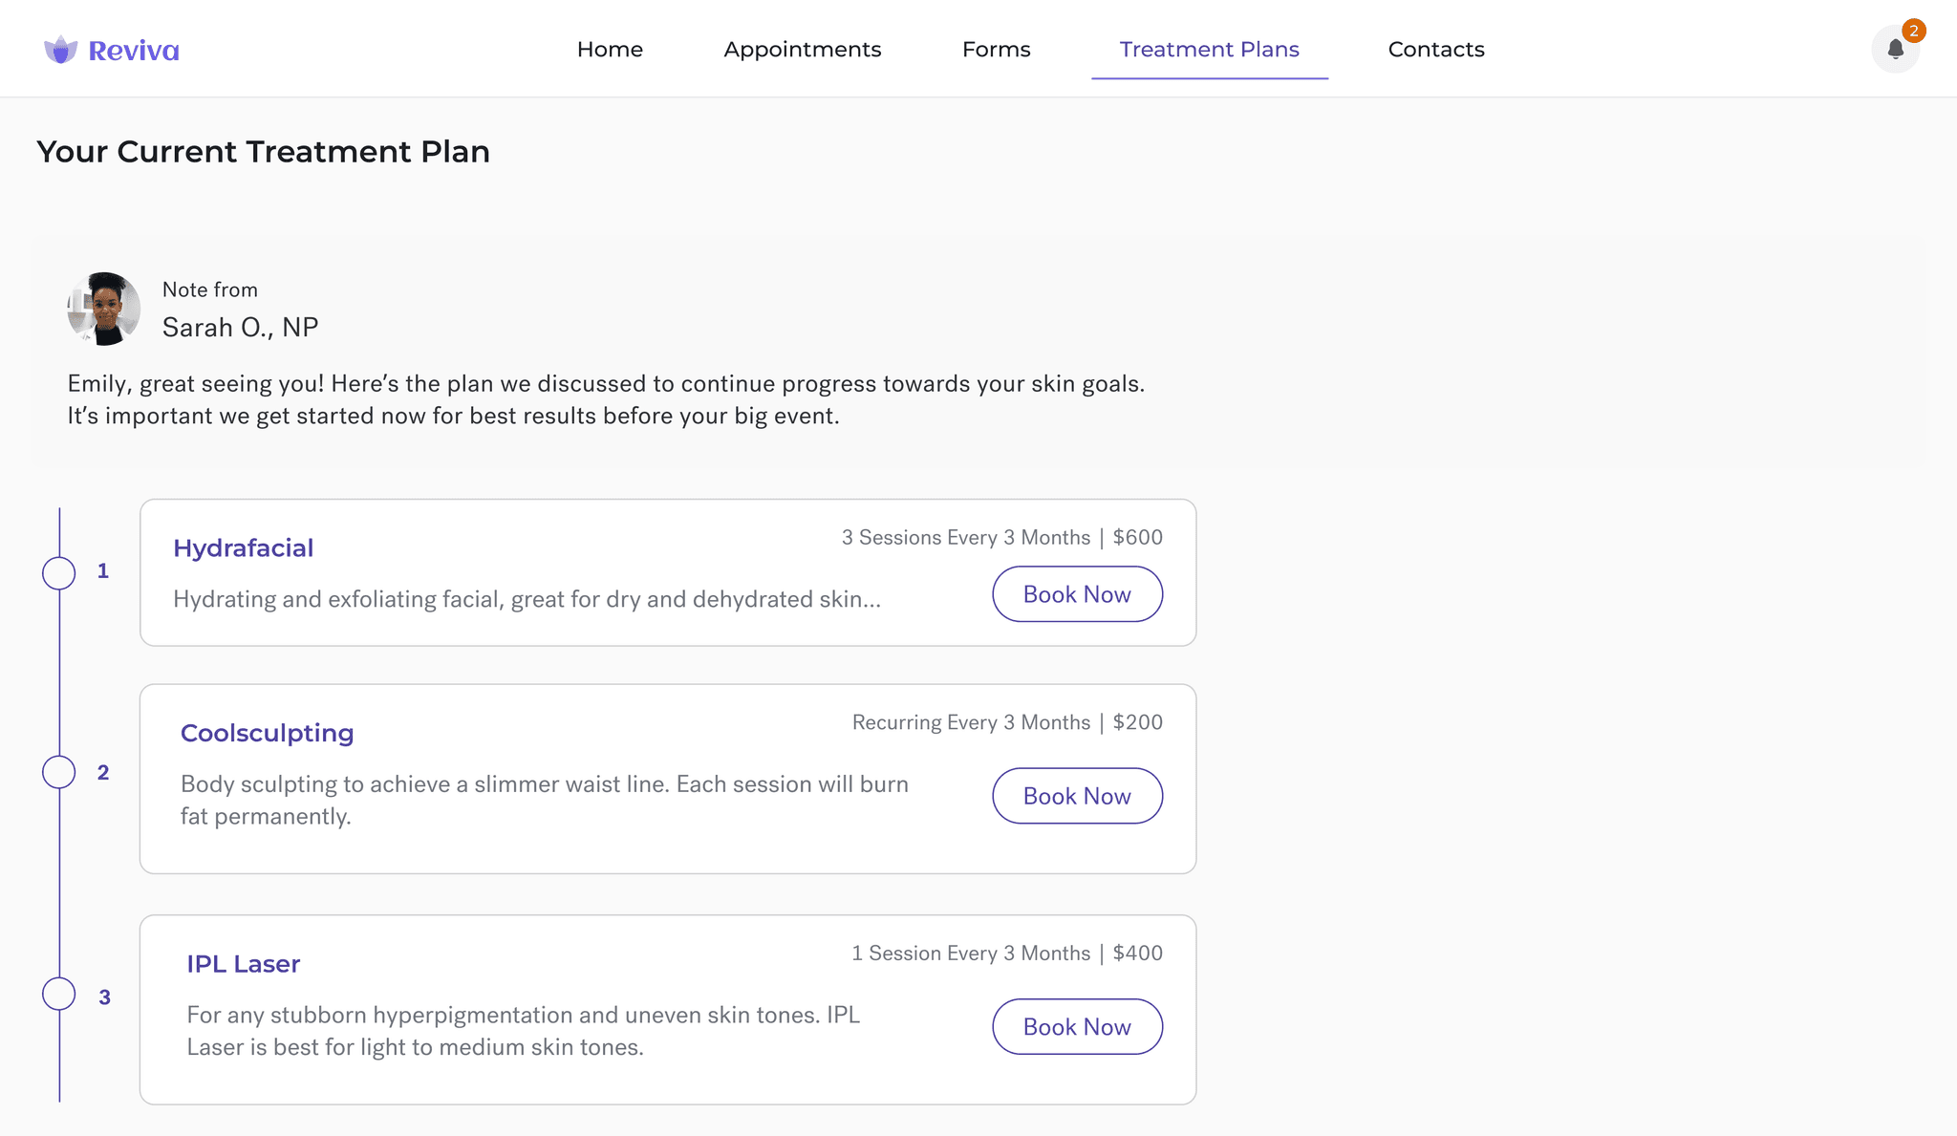Viewport: 1957px width, 1136px height.
Task: Select step circle 1 on the timeline
Action: (58, 573)
